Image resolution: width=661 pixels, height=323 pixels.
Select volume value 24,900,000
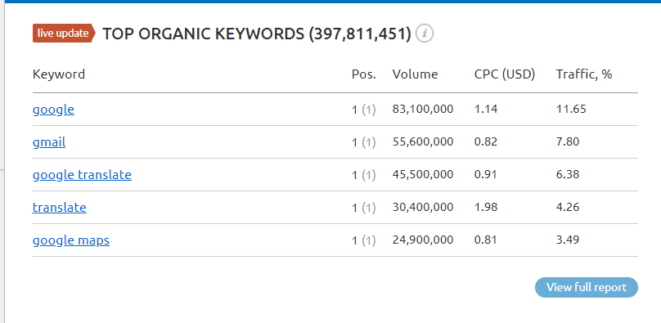[423, 240]
